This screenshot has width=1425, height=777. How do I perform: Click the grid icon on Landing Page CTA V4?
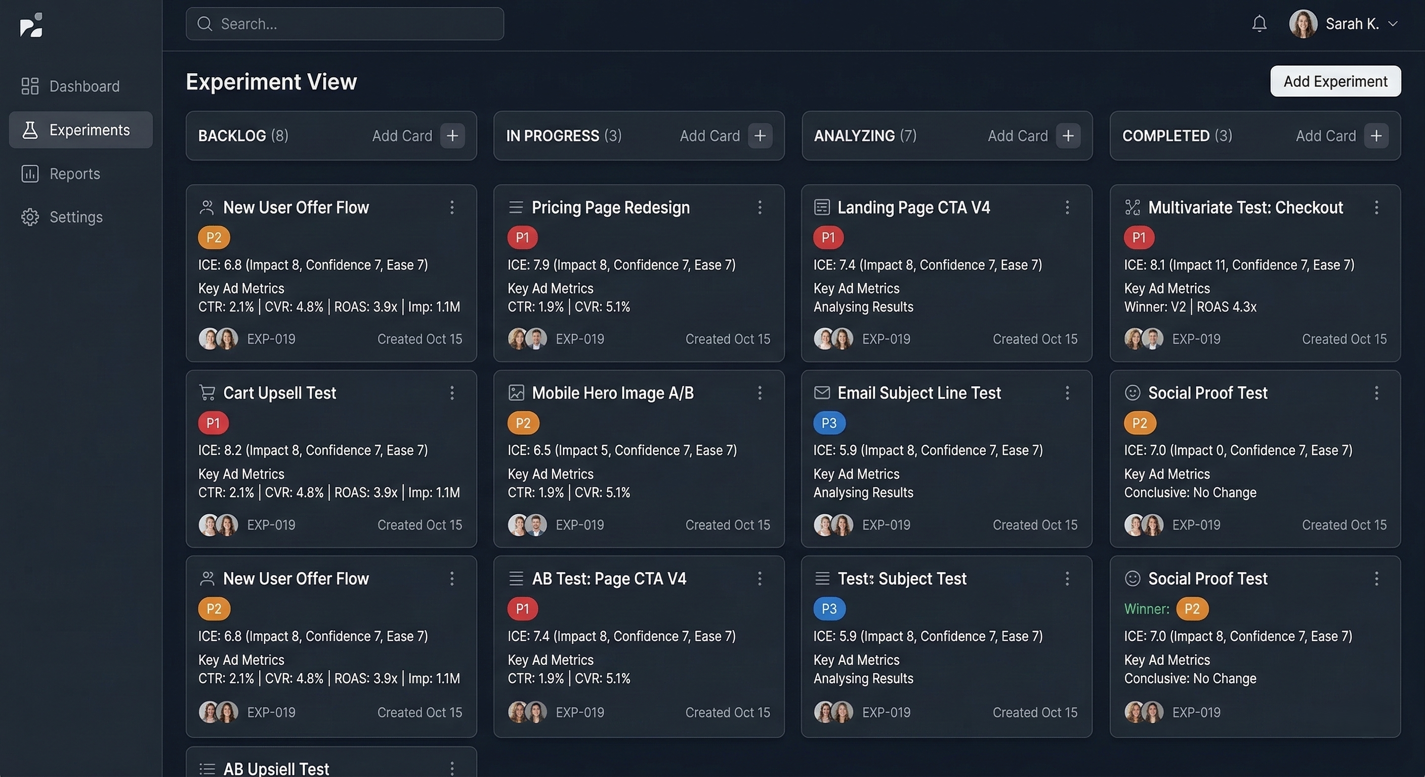[823, 207]
